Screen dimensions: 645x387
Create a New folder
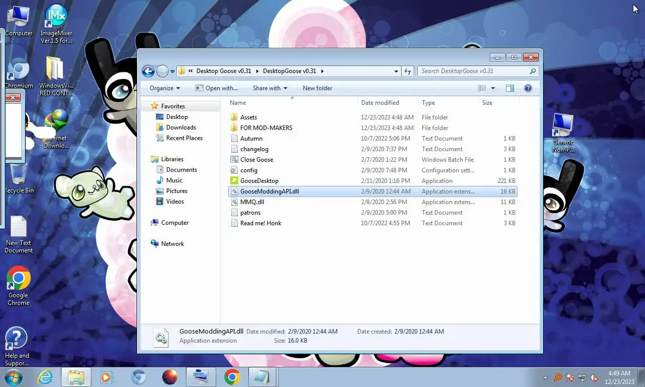tap(317, 88)
